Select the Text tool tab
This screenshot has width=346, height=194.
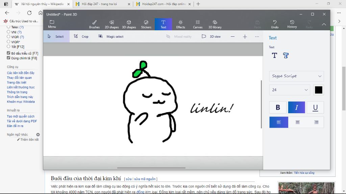point(163,24)
